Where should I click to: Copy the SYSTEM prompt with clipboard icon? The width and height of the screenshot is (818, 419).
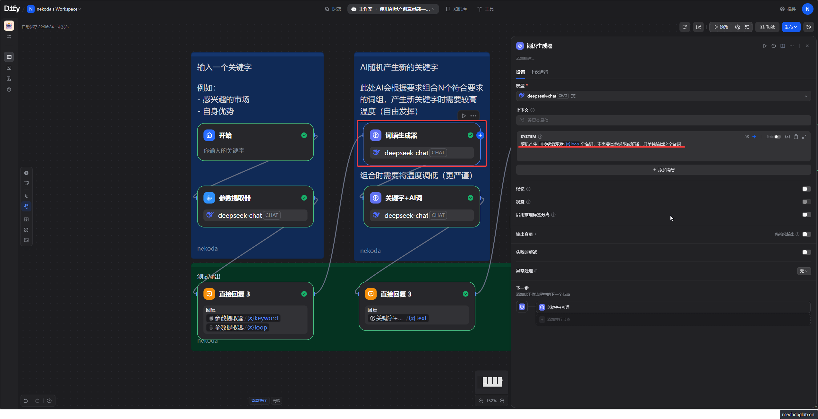tap(796, 137)
